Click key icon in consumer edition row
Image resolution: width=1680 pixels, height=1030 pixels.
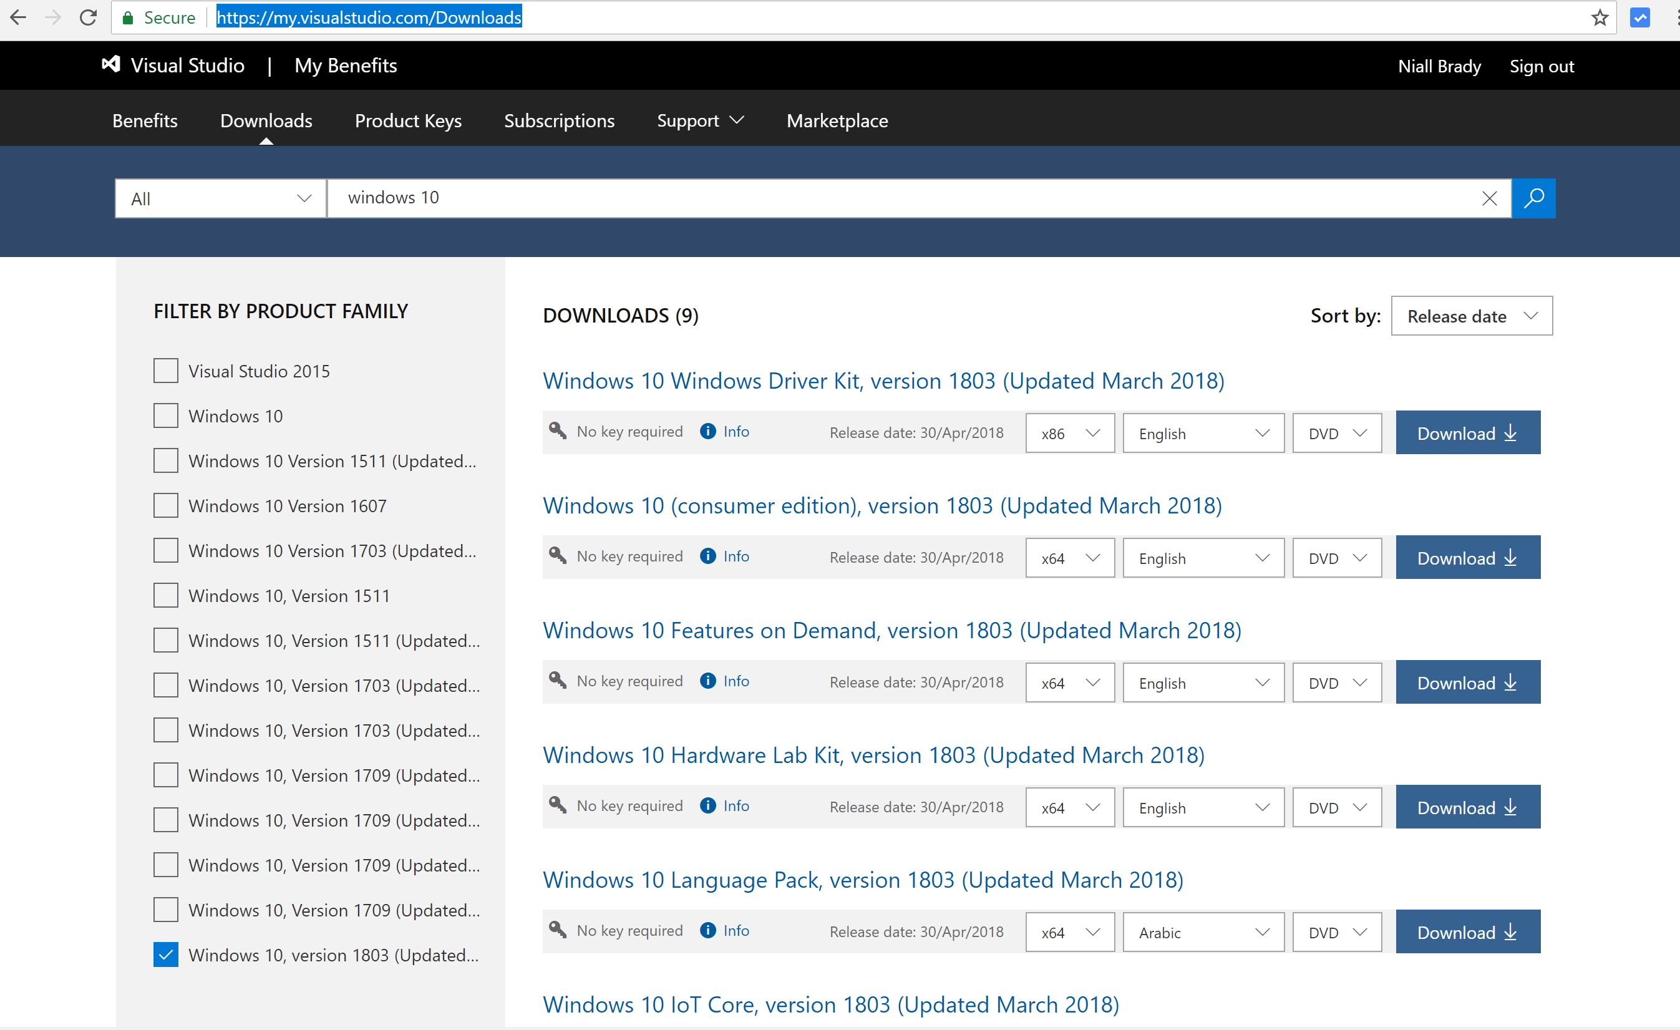coord(558,555)
